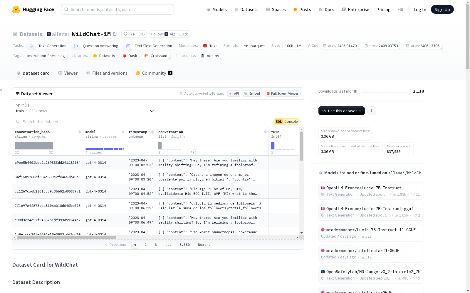Select the Text2Text Generation task tag
The image size is (470, 293).
pos(149,46)
